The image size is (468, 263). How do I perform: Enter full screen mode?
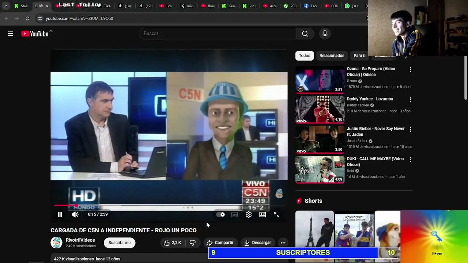click(x=277, y=214)
